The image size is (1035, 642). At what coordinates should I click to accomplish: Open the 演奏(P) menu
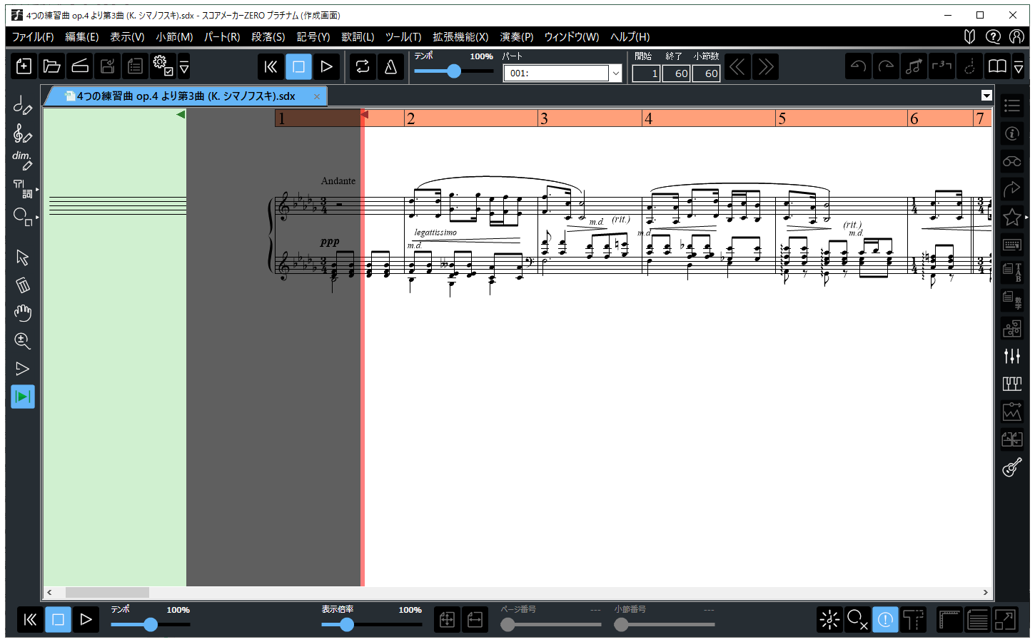click(517, 37)
